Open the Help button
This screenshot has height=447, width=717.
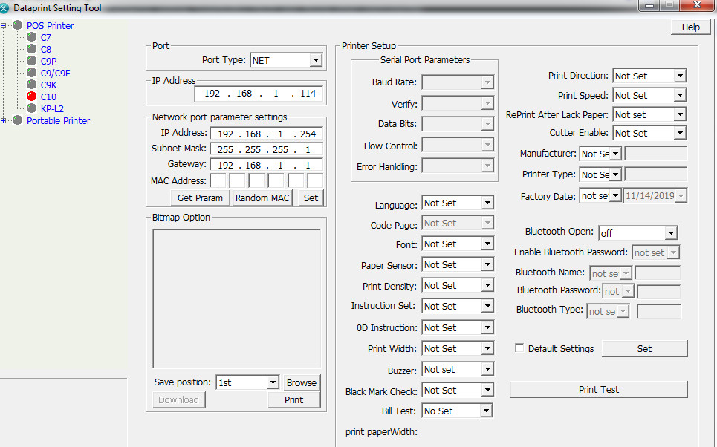point(690,27)
